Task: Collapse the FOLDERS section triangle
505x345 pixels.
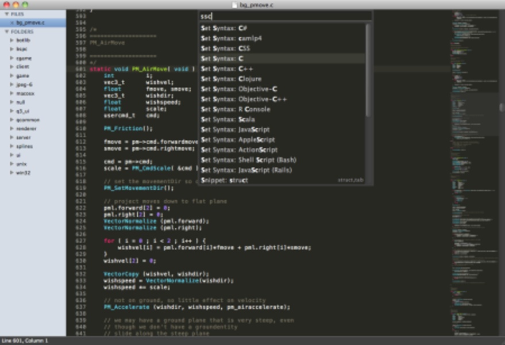Action: tap(6, 32)
